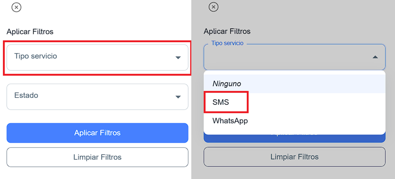Focus the expanded Tipo servicio field
395x179 pixels.
tap(286, 57)
